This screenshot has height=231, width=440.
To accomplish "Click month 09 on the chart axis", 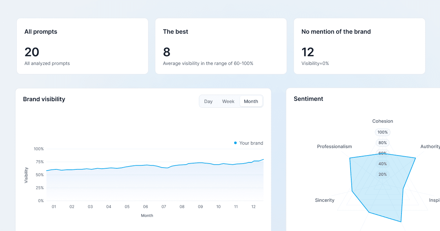I will [200, 207].
